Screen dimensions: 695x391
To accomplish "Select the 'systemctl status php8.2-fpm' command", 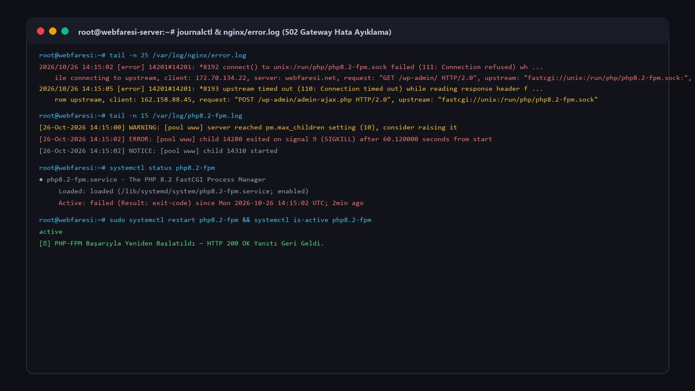I will click(x=162, y=168).
